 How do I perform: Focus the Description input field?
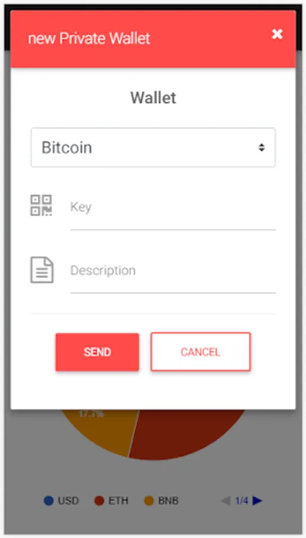click(x=173, y=271)
